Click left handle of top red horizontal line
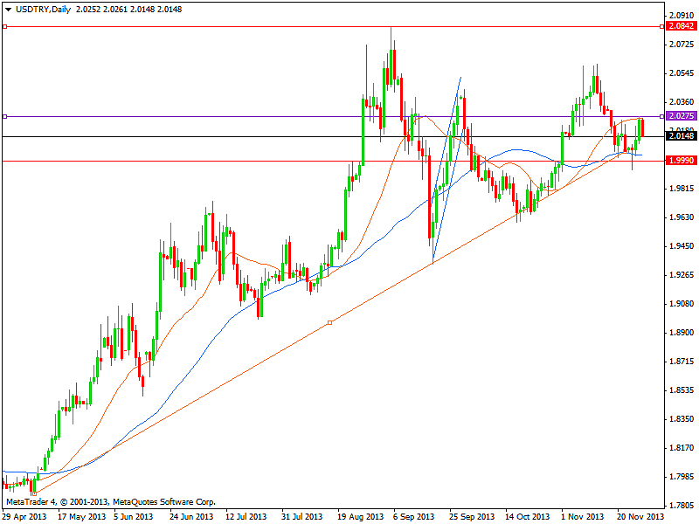 (x=4, y=27)
